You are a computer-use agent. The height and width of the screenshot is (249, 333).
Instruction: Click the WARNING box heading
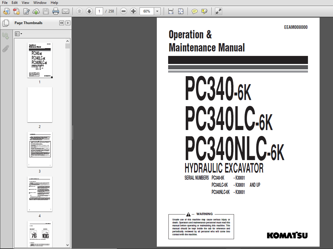204,214
